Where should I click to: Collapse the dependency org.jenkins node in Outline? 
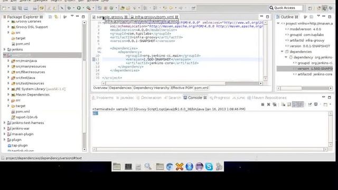(286, 58)
